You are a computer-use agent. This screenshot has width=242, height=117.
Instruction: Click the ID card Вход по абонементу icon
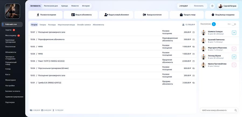(73, 15)
